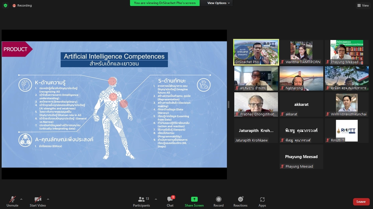
Task: Expand video options arrow beside Start Video
Action: click(48, 199)
